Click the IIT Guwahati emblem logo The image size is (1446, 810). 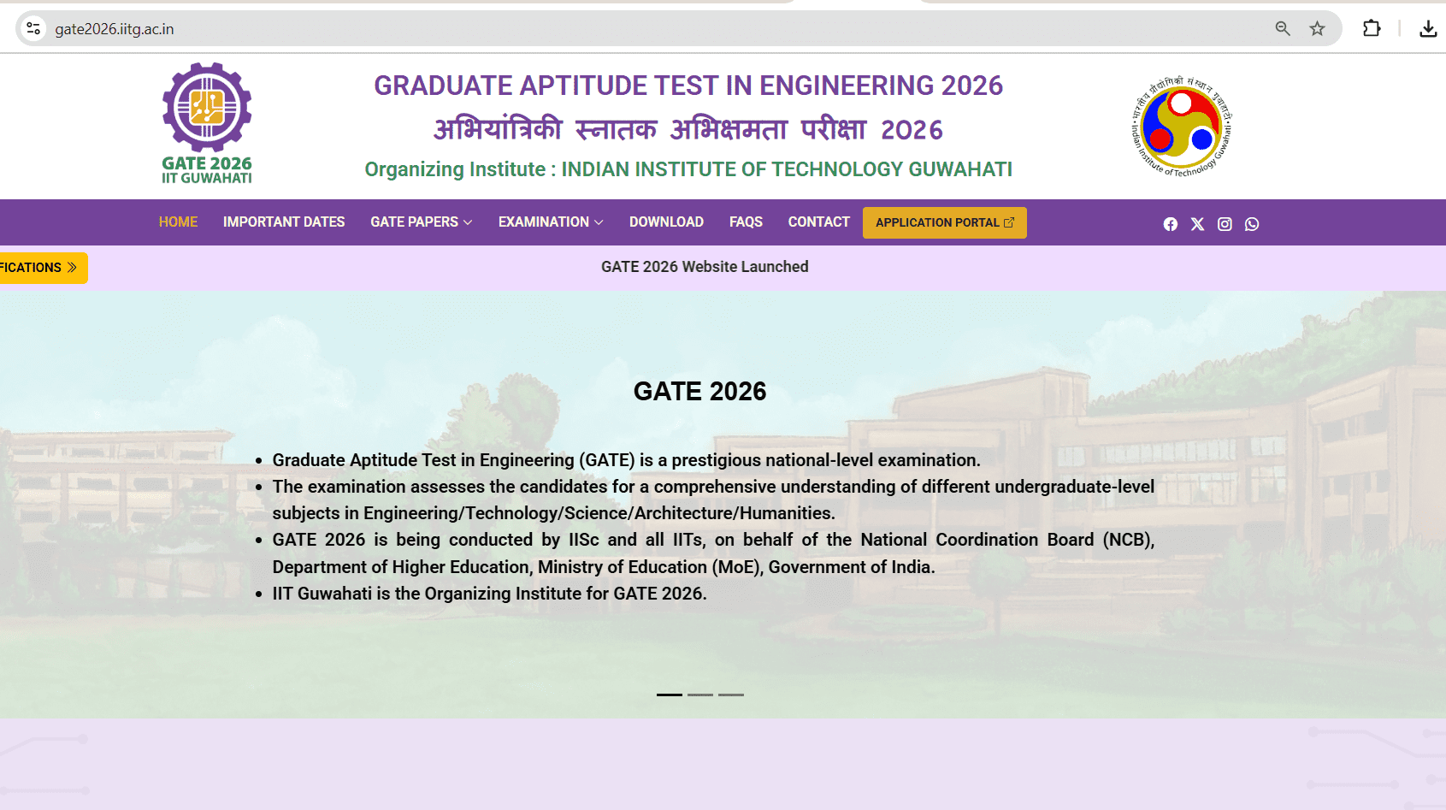[x=1182, y=127]
